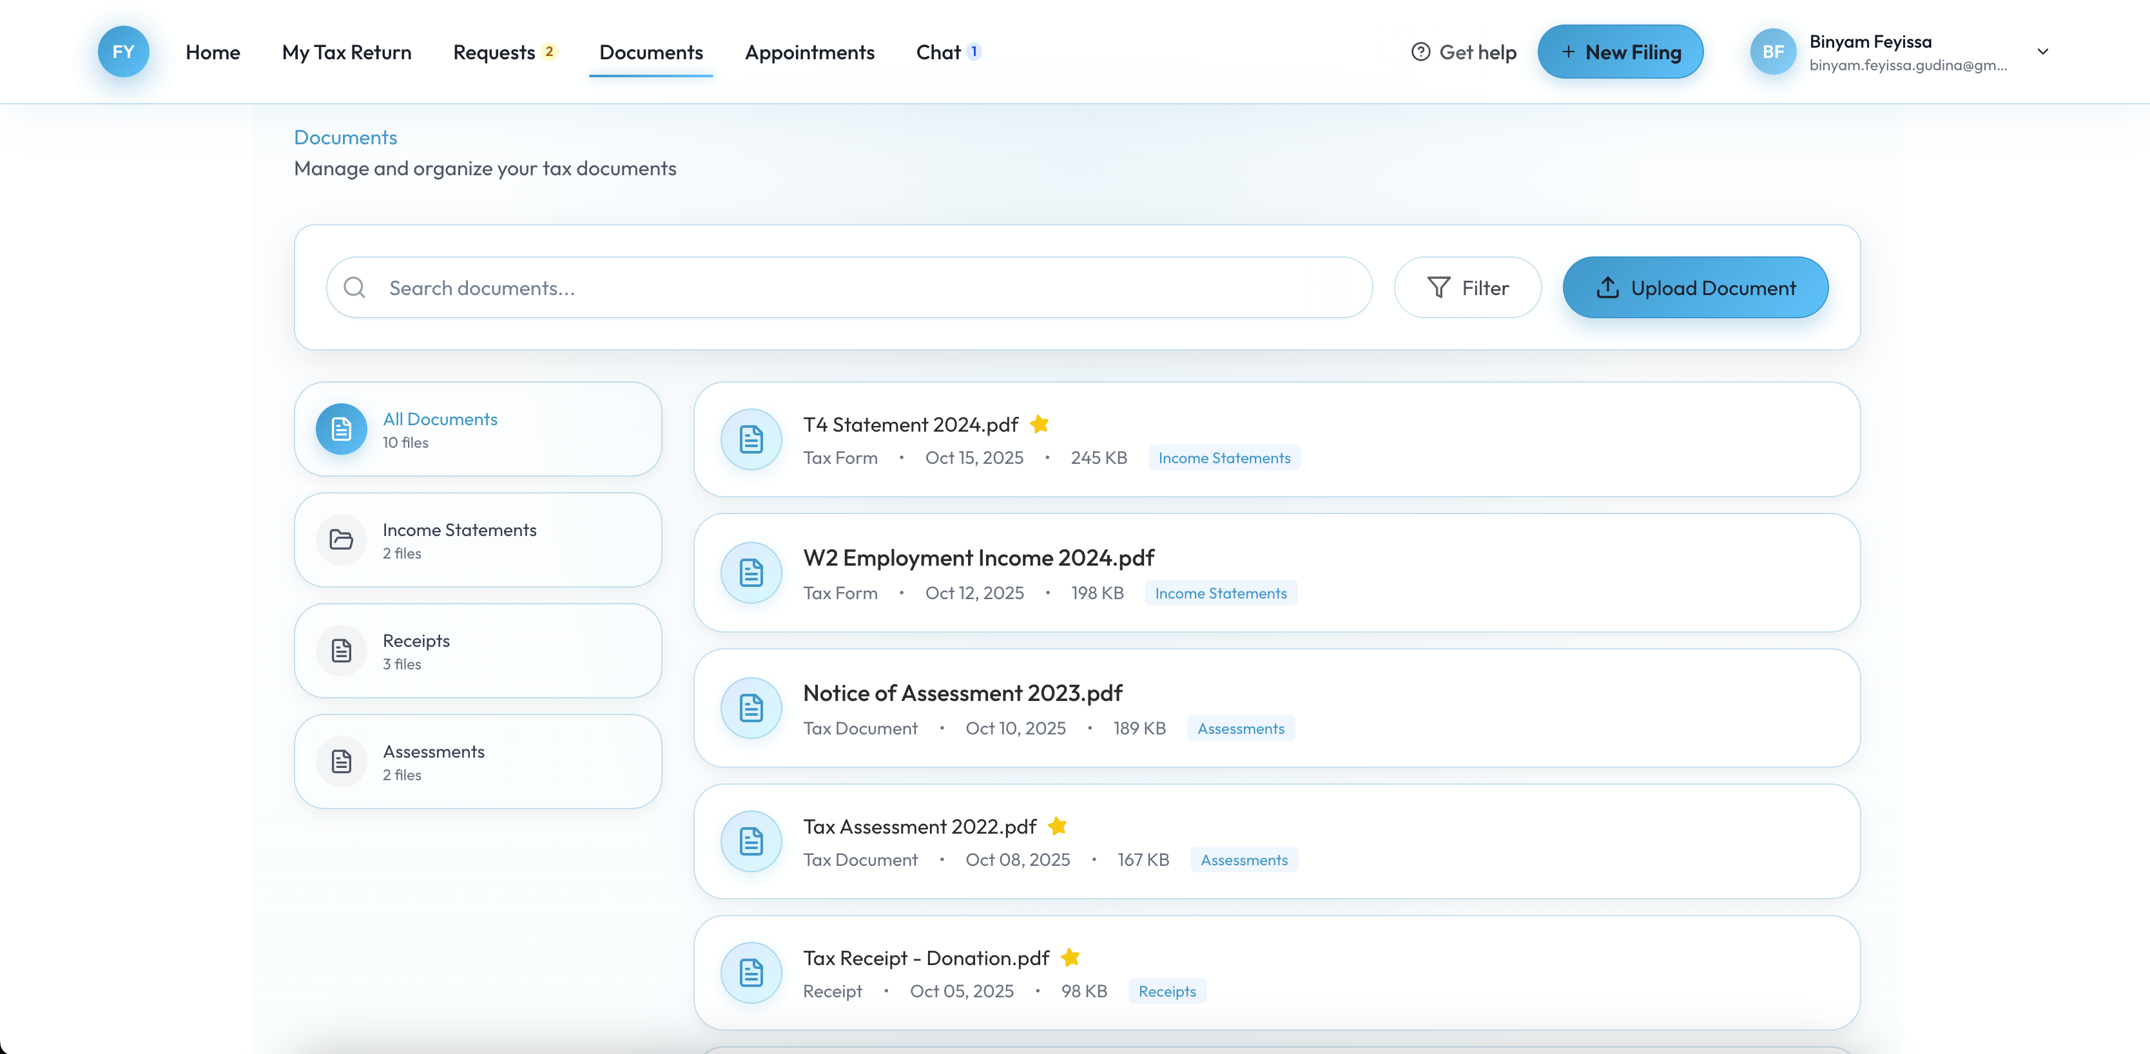
Task: Toggle favorite star on Tax Receipt - Donation.pdf
Action: (x=1071, y=957)
